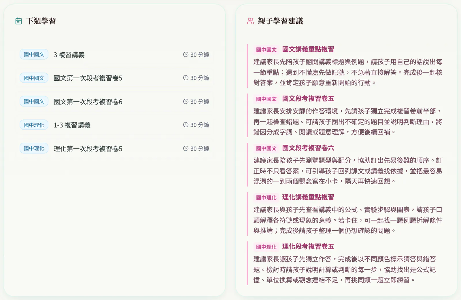Click the clock icon in the 3 複習講義 row
The height and width of the screenshot is (300, 461).
click(x=186, y=54)
